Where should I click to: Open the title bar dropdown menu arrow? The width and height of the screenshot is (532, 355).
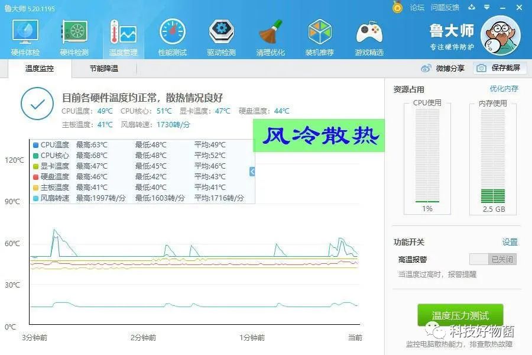(x=487, y=7)
